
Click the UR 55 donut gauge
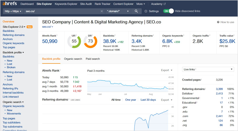74,41
